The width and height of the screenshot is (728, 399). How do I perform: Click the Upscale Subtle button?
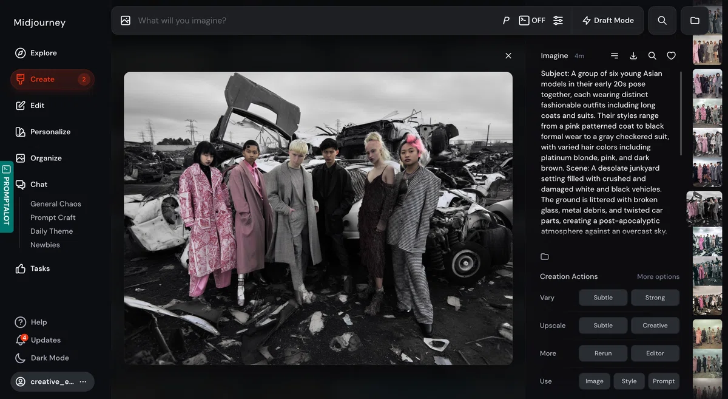point(603,326)
